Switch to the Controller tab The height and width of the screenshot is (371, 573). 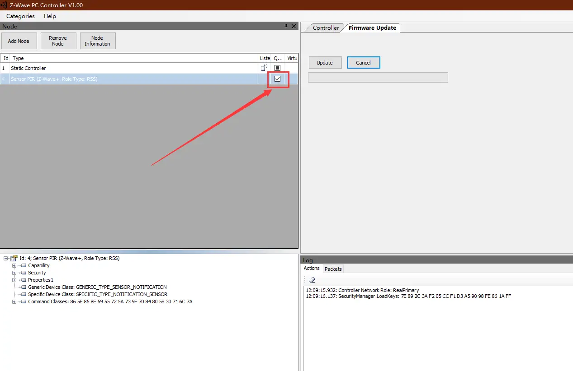pyautogui.click(x=326, y=28)
